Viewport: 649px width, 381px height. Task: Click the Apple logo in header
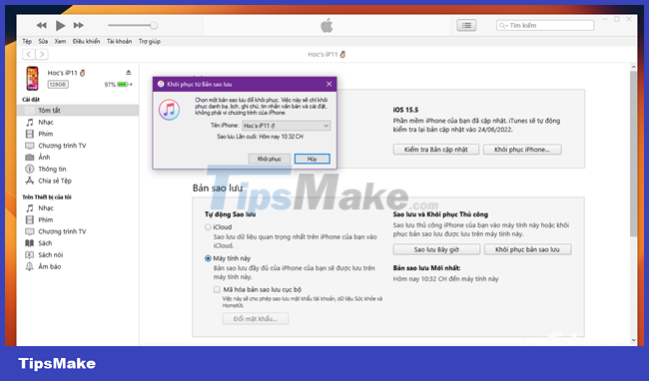coord(326,26)
